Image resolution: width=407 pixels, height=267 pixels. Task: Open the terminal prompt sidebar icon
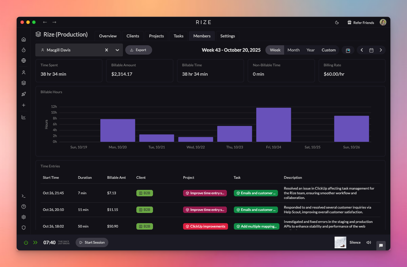point(24,196)
